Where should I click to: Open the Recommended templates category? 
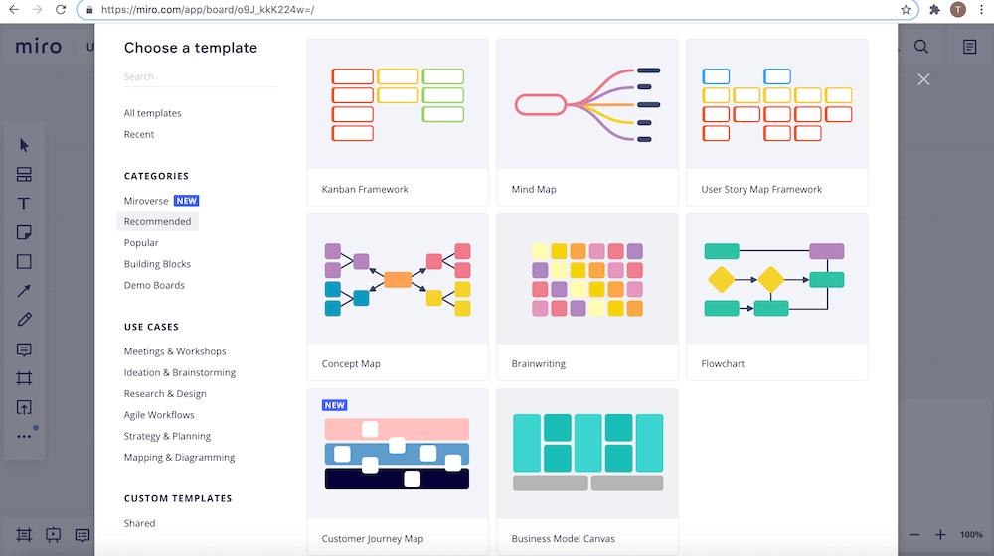157,221
